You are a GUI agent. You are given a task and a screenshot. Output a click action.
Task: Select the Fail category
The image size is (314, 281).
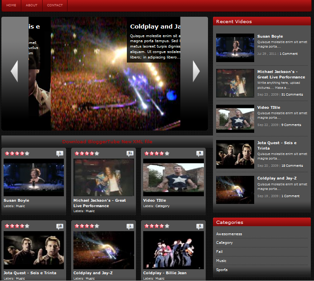219,252
